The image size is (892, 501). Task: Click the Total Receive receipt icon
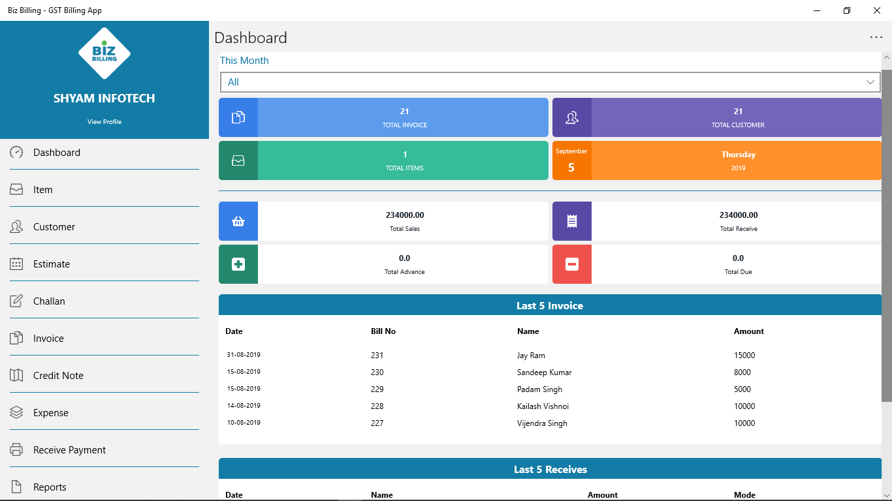(x=572, y=221)
